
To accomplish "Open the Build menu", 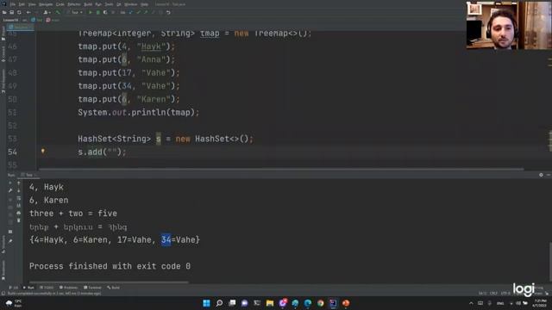I will point(88,4).
